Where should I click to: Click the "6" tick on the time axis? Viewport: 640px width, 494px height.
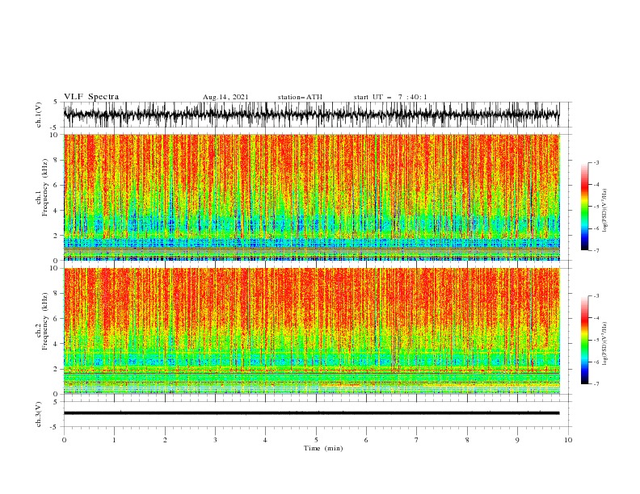click(x=366, y=440)
